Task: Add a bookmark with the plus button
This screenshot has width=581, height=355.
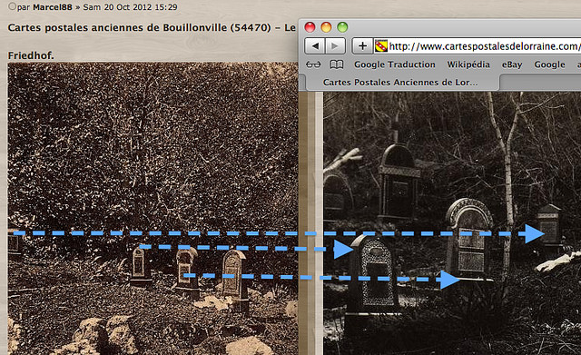Action: tap(362, 46)
